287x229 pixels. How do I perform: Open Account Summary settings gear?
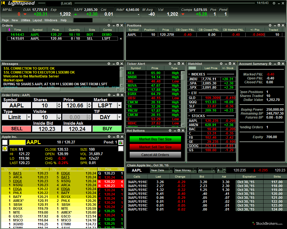pos(270,63)
